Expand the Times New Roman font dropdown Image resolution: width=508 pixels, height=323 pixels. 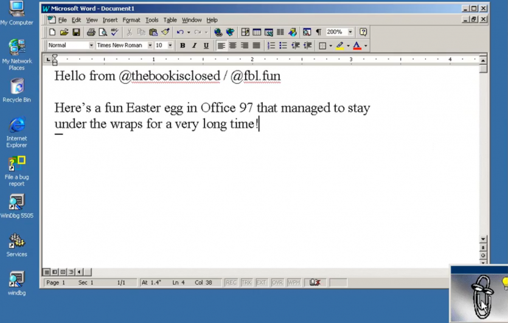coord(150,46)
